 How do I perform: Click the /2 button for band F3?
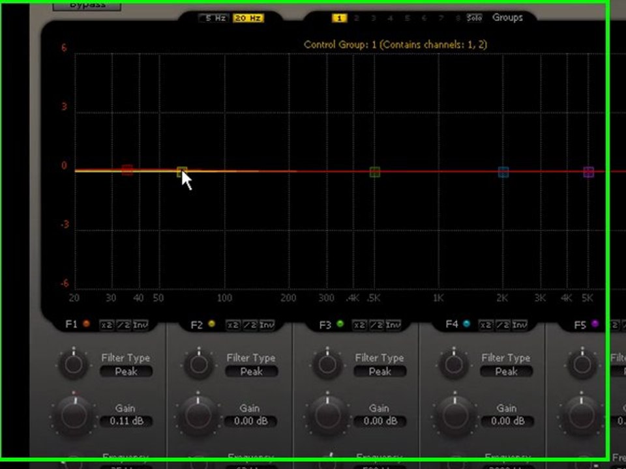(x=376, y=325)
